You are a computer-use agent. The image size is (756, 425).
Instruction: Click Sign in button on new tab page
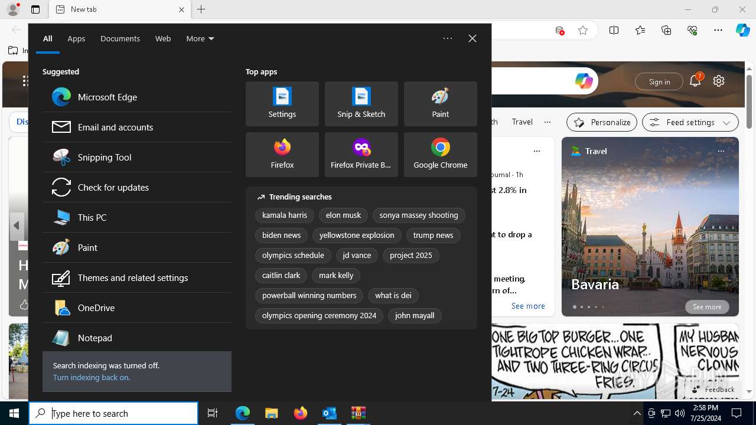pyautogui.click(x=659, y=81)
